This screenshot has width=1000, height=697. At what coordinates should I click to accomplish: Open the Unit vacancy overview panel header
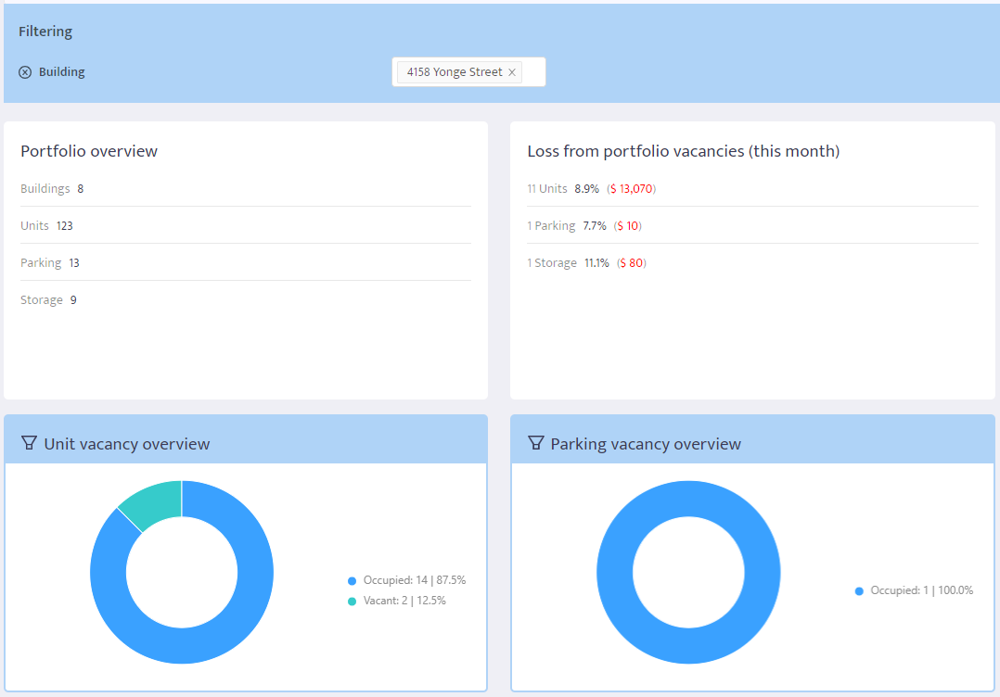click(x=125, y=443)
